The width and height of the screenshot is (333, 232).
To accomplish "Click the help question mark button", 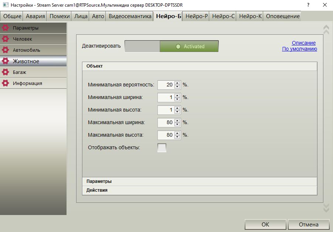I will coord(308,5).
